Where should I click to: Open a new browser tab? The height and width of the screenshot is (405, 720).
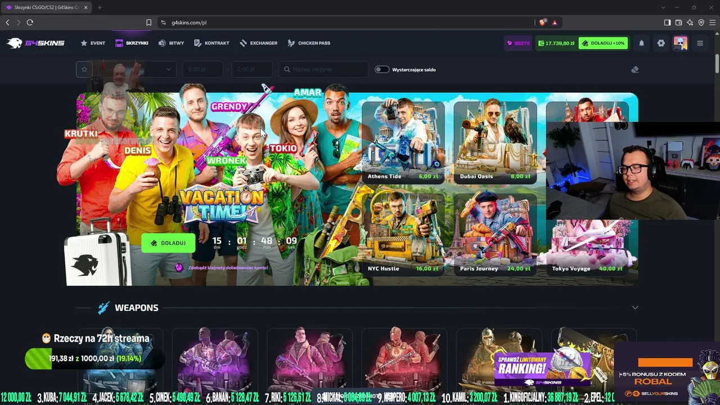click(100, 7)
